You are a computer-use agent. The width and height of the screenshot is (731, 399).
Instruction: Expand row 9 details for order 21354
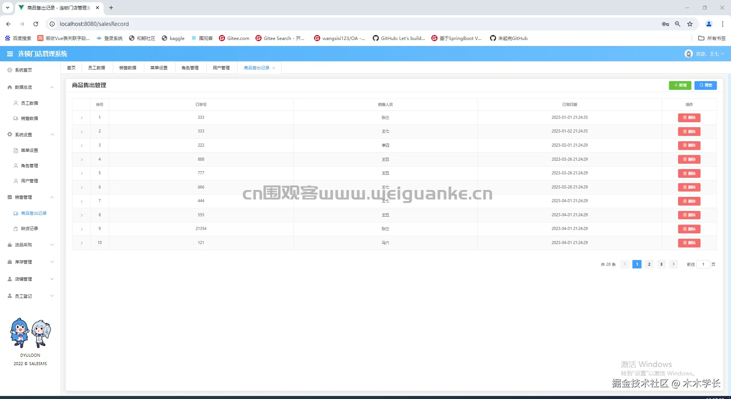[x=81, y=229]
